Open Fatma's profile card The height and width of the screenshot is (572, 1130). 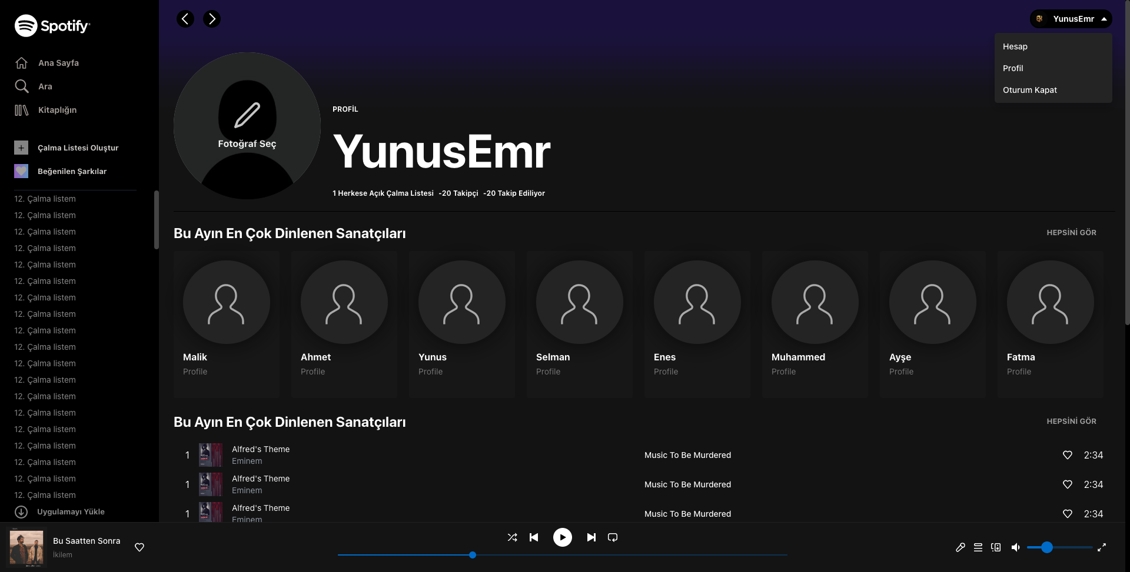[x=1051, y=325]
